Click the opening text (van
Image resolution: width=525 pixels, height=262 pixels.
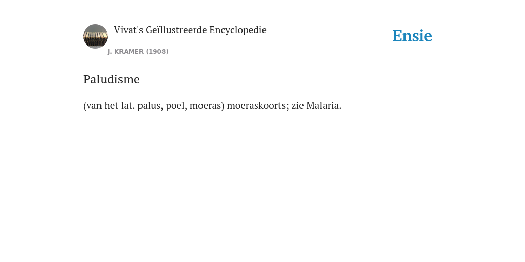(92, 106)
